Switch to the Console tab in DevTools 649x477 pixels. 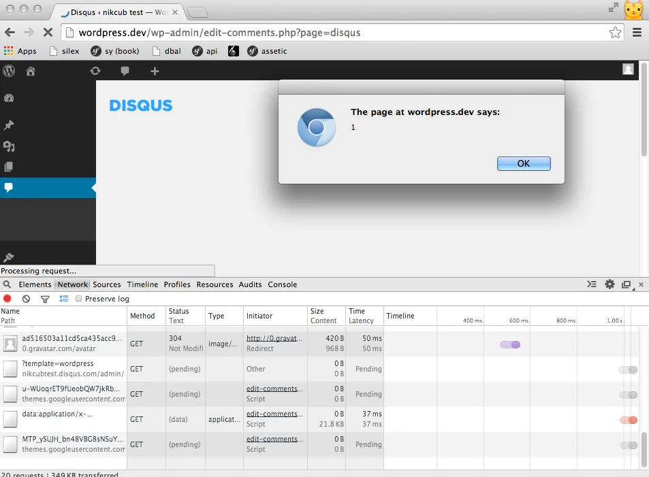click(282, 284)
